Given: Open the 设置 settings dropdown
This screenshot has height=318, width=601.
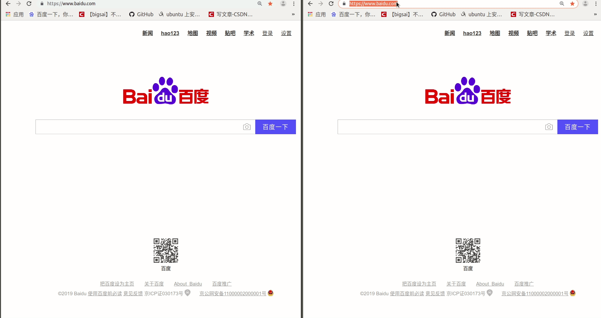Looking at the screenshot, I should click(x=286, y=33).
